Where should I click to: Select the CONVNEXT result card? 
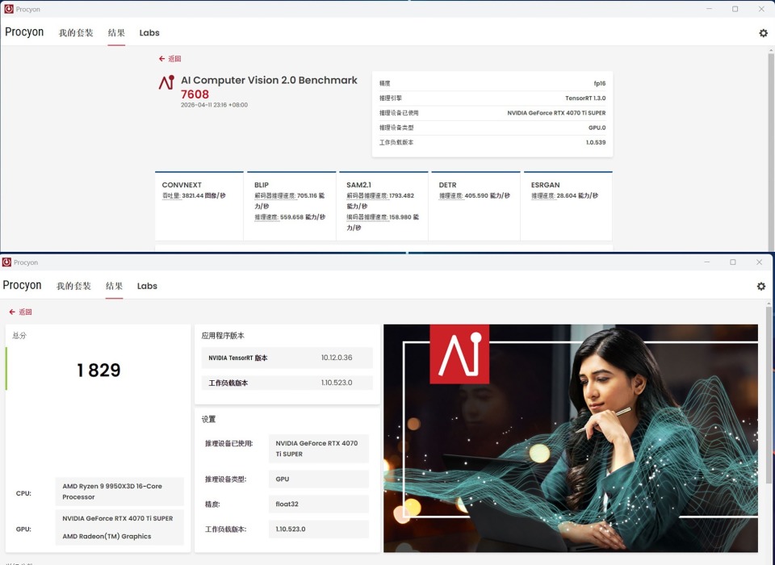[x=199, y=206]
